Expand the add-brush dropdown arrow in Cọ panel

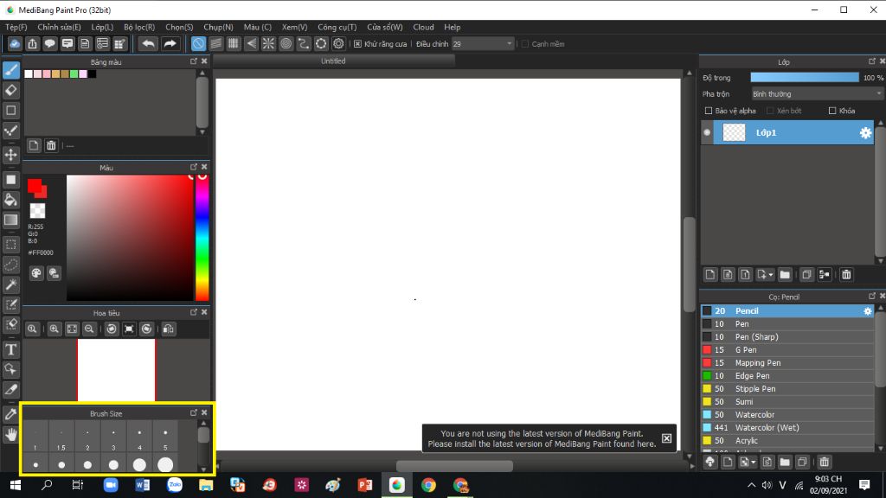pyautogui.click(x=754, y=463)
